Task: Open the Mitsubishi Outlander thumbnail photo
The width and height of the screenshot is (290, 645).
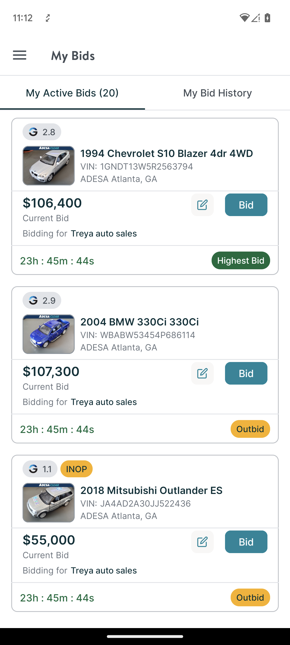Action: (x=49, y=503)
